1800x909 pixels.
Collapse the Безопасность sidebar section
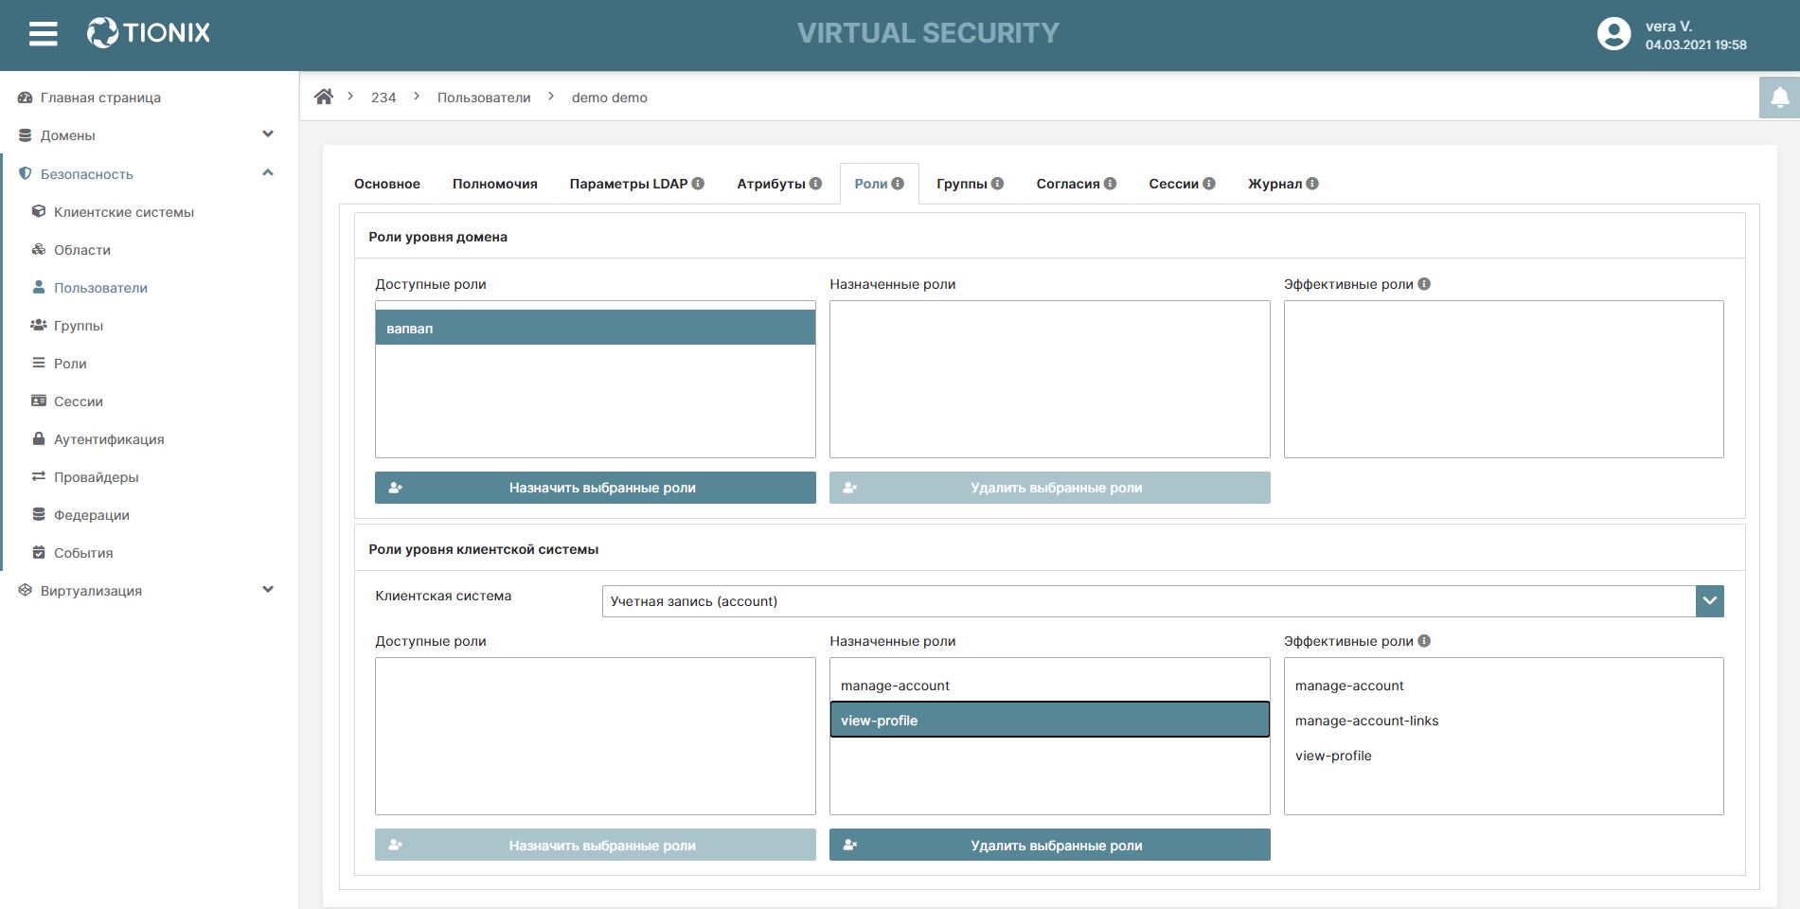[267, 173]
